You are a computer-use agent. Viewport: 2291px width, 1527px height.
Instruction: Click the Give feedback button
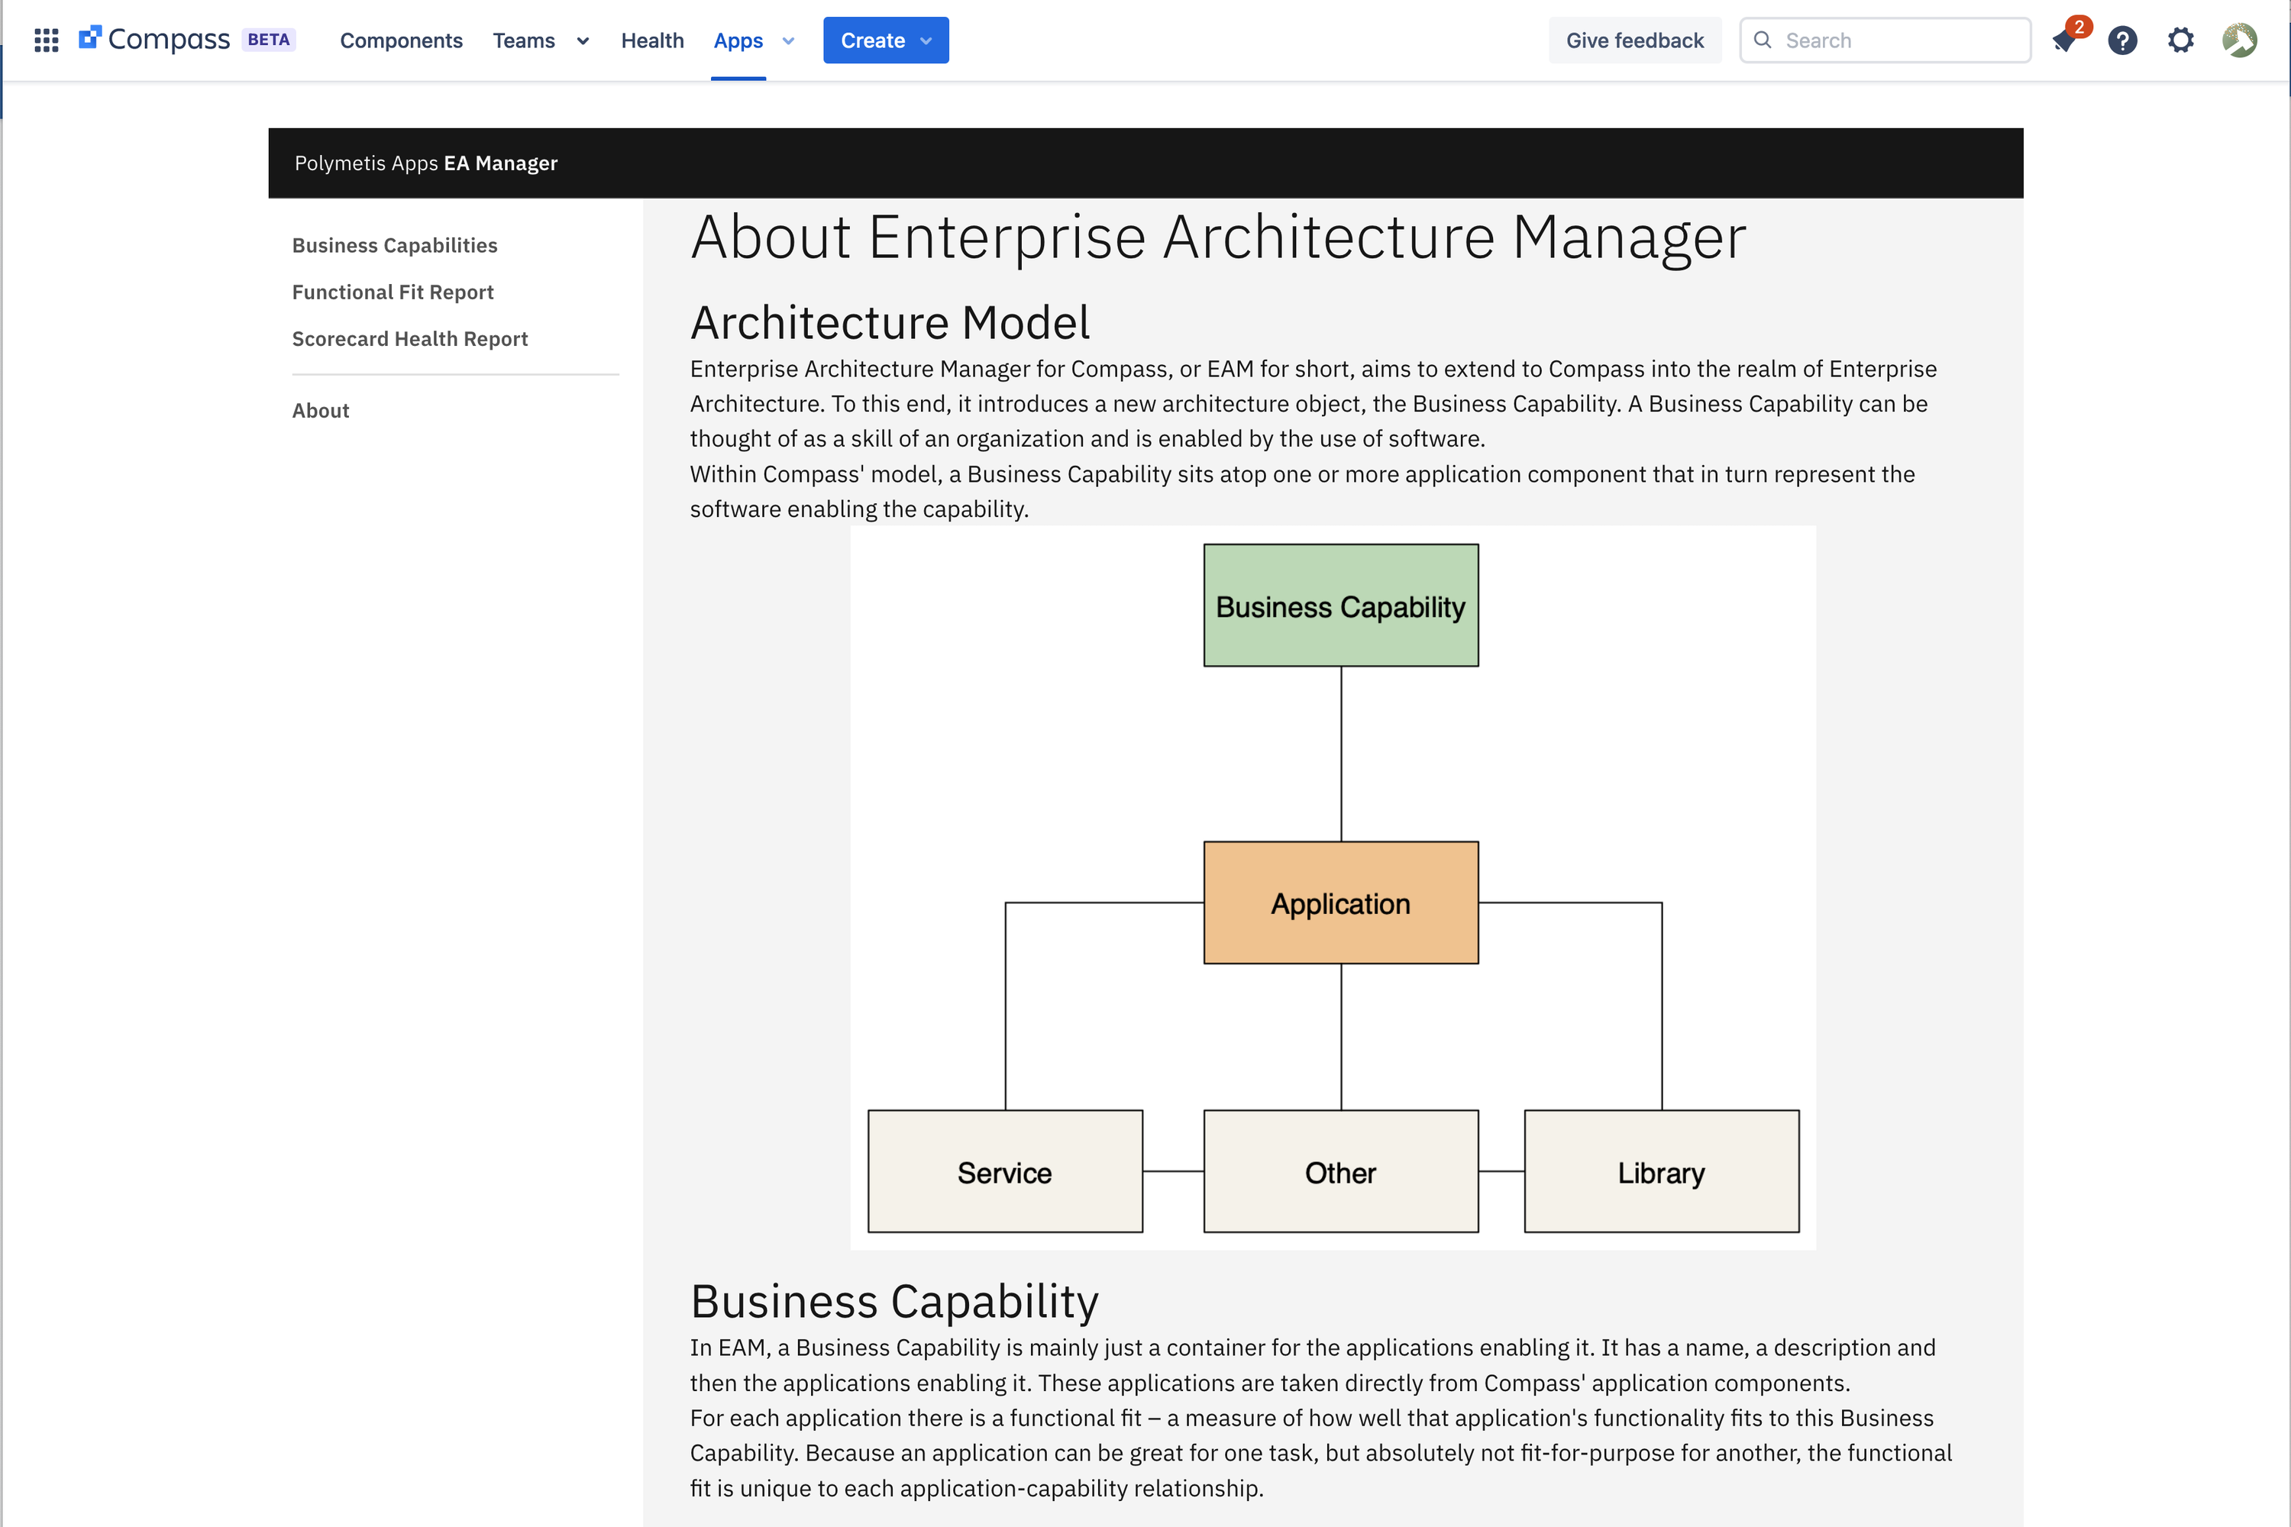coord(1633,40)
